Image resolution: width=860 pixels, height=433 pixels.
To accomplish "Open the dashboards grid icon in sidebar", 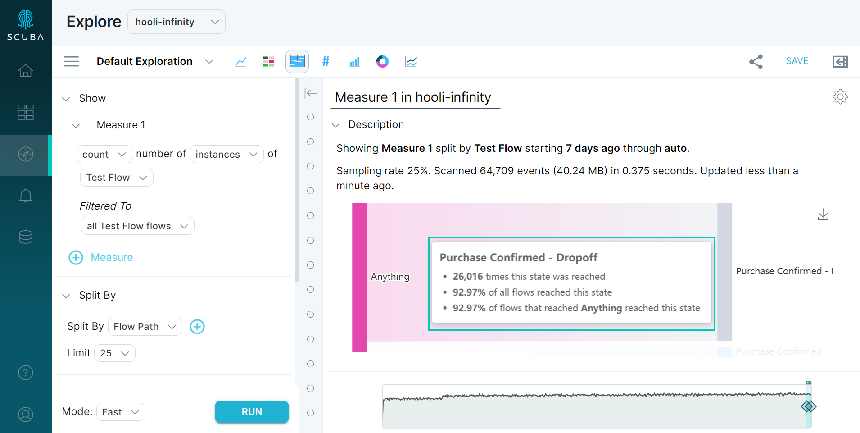I will pos(26,112).
